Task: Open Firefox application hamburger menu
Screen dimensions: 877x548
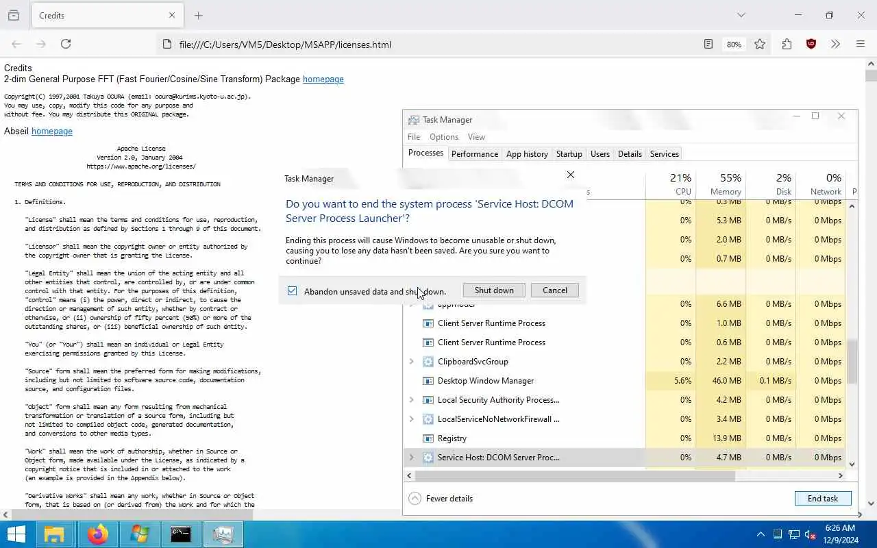Action: coord(861,44)
